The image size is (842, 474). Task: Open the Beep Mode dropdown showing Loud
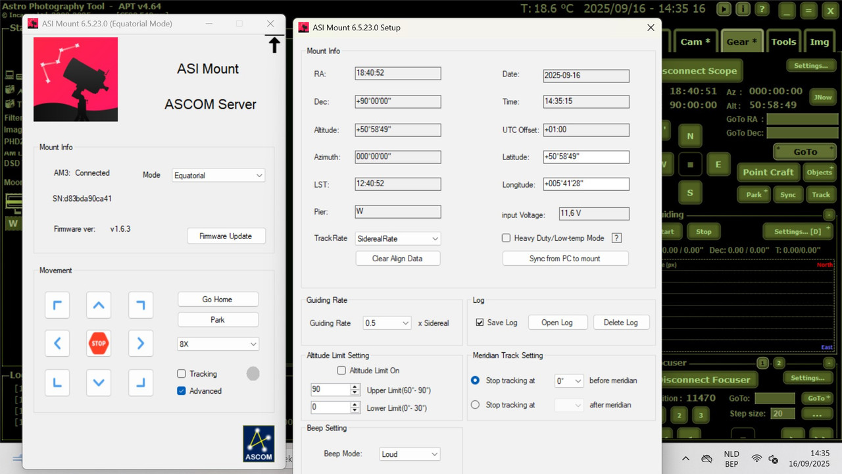(x=410, y=454)
